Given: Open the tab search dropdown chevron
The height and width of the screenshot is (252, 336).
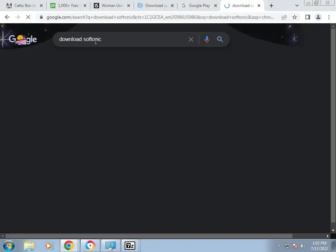Looking at the screenshot, I should pyautogui.click(x=297, y=6).
